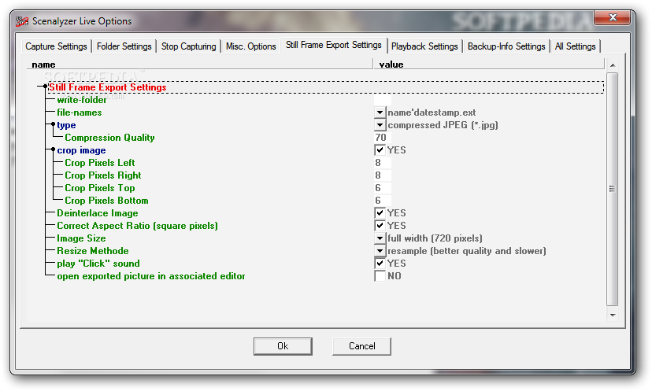Open the Folder Settings tab
This screenshot has height=391, width=652.
124,46
